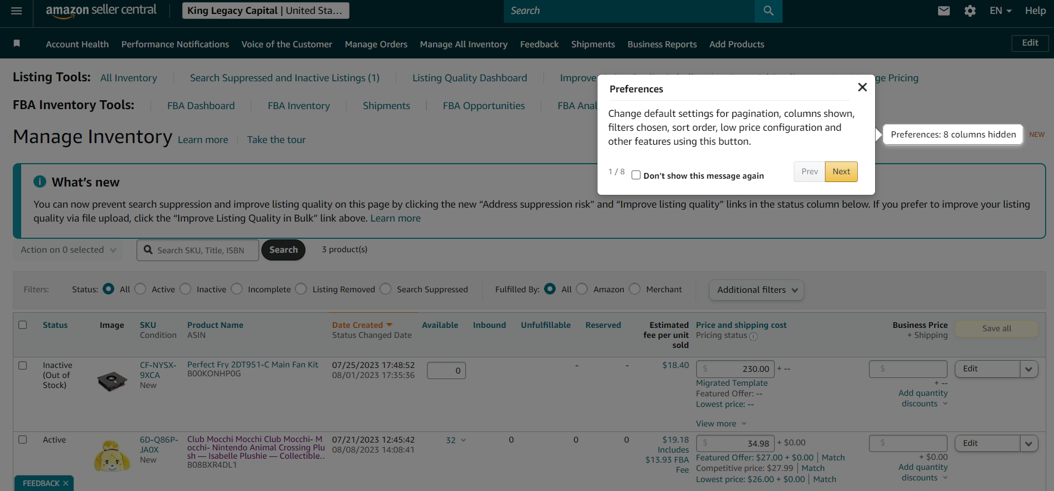Filter by Fulfilled By Amazon
This screenshot has width=1054, height=491.
click(582, 288)
